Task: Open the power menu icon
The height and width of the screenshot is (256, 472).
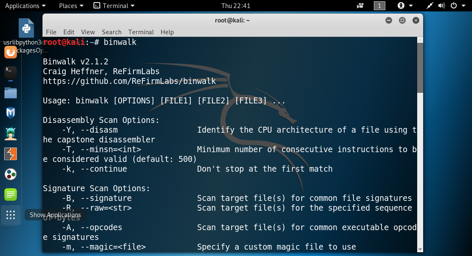Action: [454, 6]
